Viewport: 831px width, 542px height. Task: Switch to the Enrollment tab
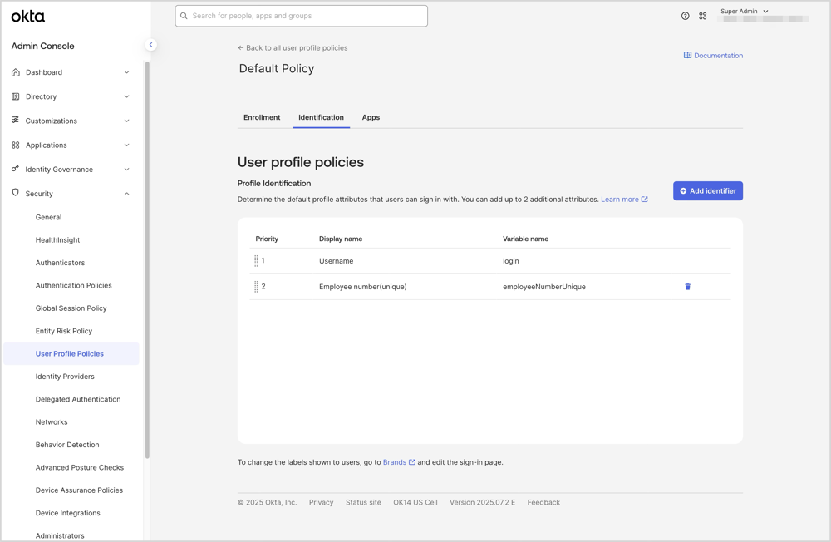[x=262, y=117]
